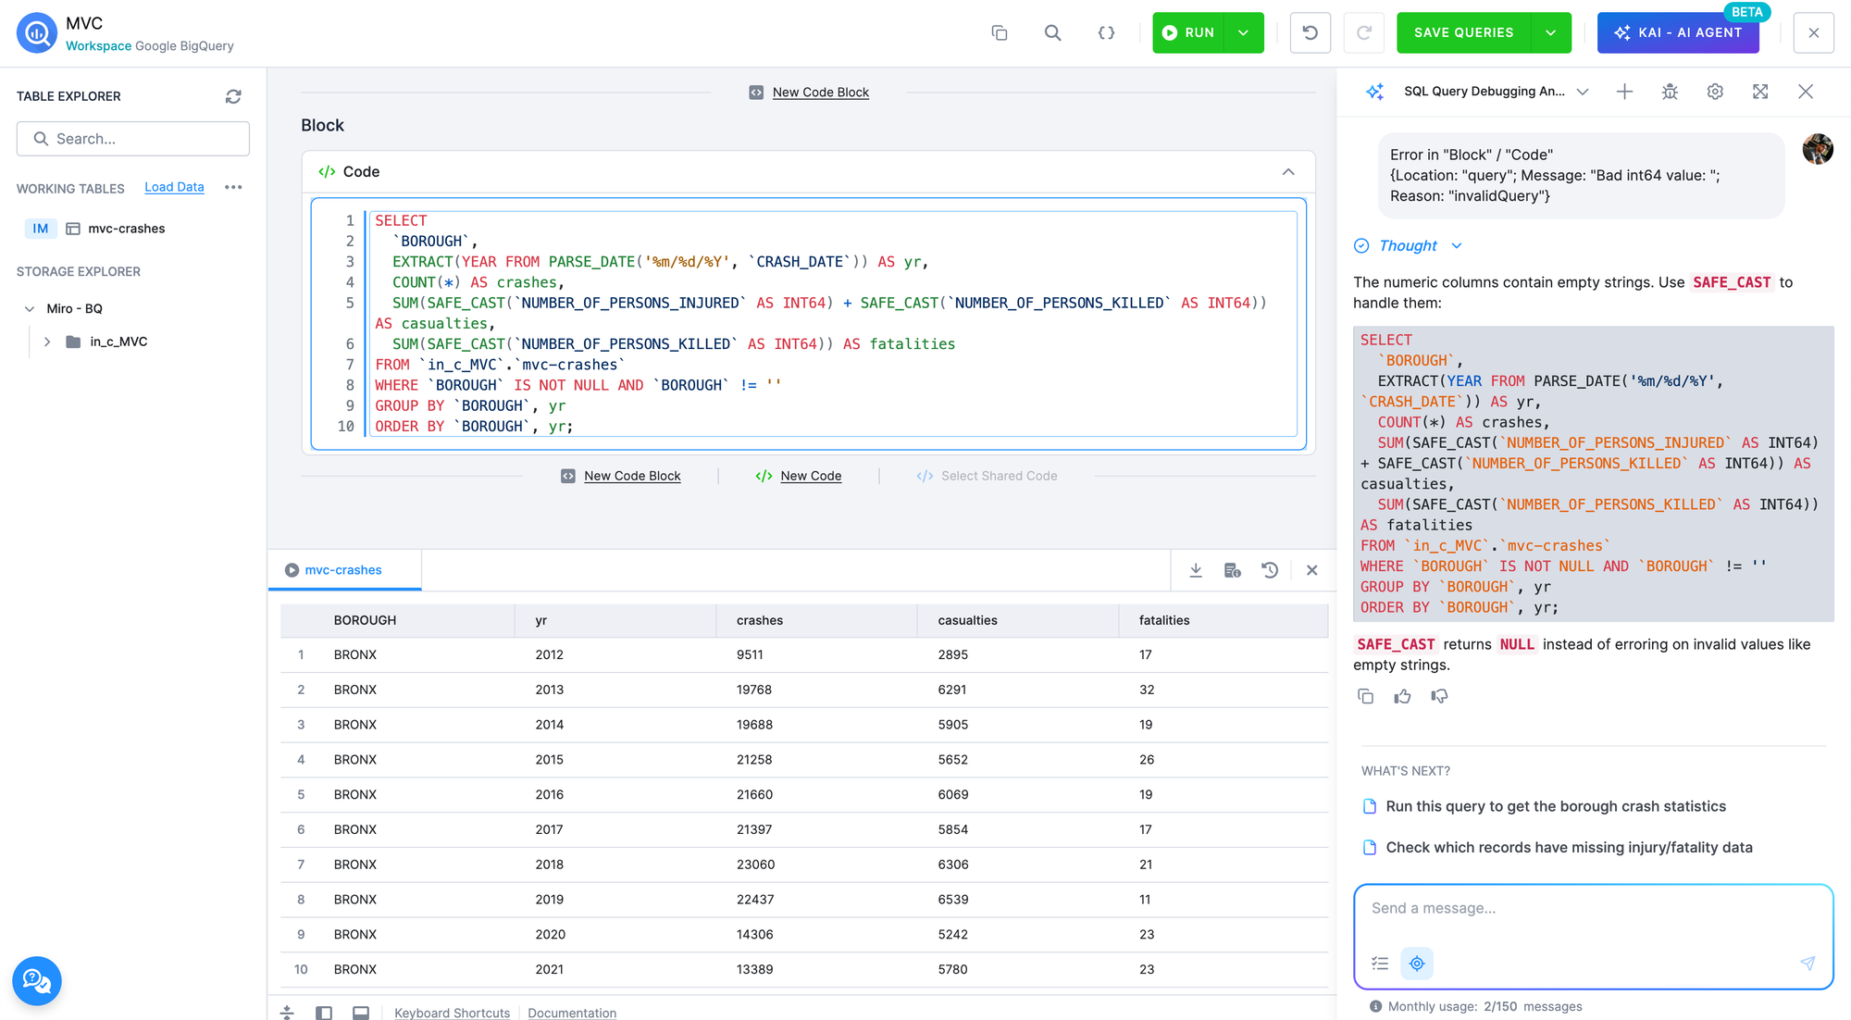
Task: Open the working tables three-dot menu
Action: (x=233, y=187)
